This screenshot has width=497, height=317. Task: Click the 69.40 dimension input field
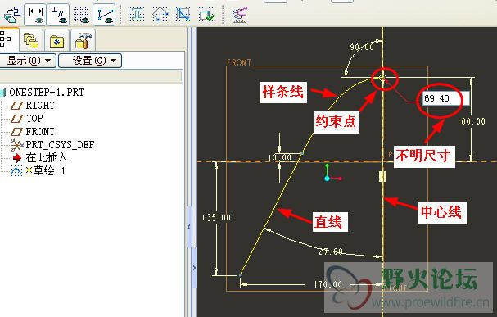[x=446, y=98]
